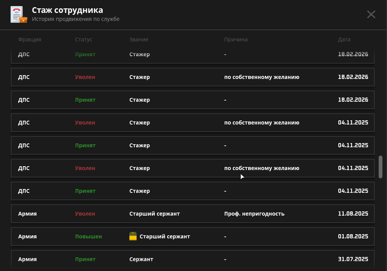Click the История продвижения по службе subtitle
Screen dimensions: 387x271
point(76,19)
